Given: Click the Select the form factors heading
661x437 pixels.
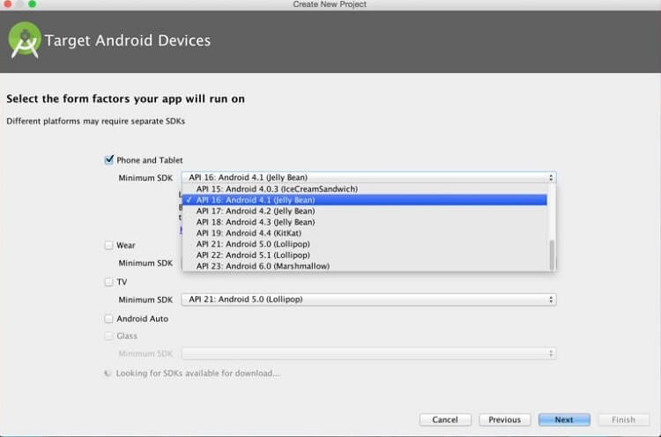Looking at the screenshot, I should pos(126,99).
